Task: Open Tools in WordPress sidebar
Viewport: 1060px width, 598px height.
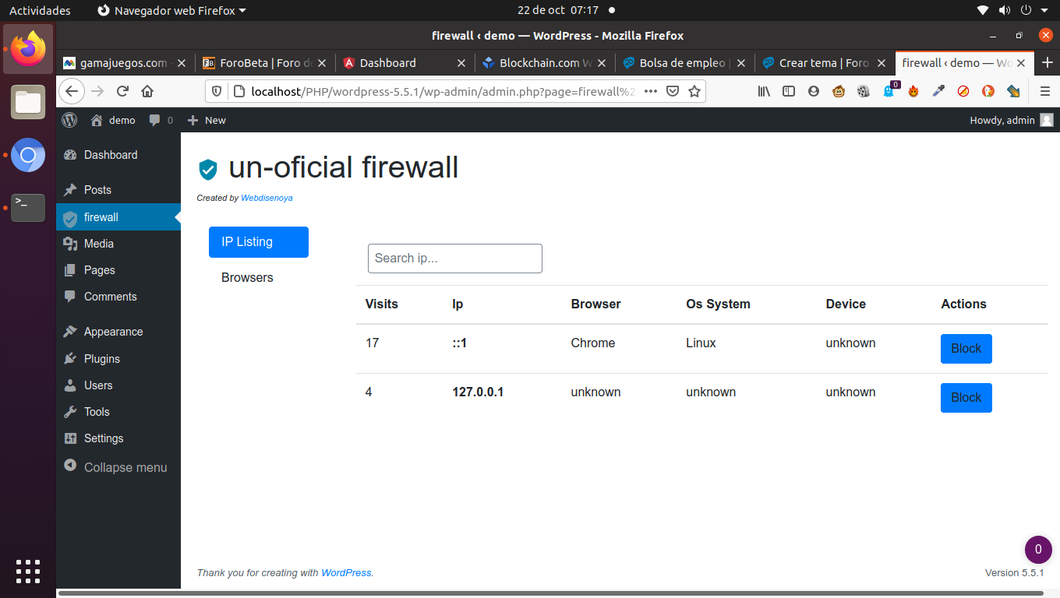Action: tap(118, 412)
